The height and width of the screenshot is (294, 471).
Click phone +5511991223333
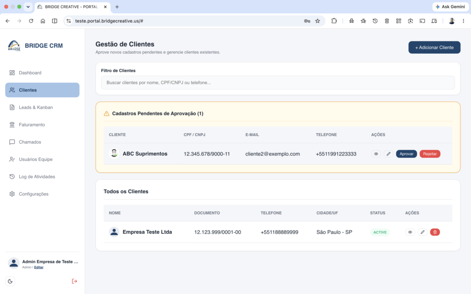point(336,154)
